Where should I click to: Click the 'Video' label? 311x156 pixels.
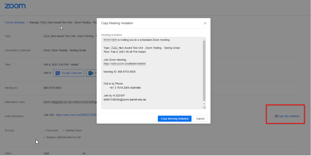[x=8, y=154]
